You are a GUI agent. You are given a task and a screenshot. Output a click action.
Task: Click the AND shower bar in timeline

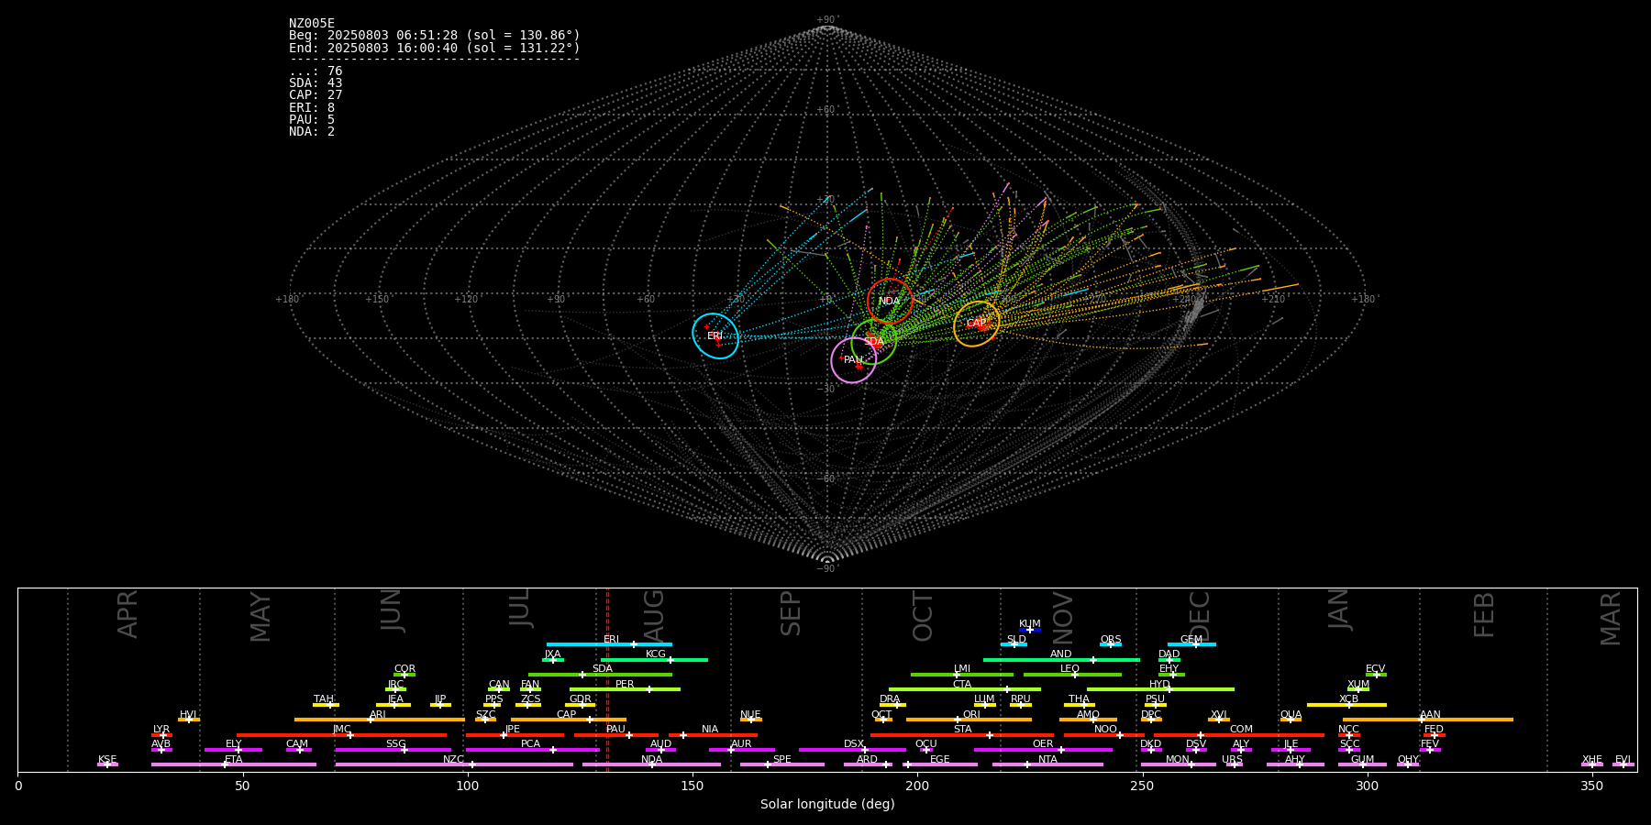[1061, 660]
